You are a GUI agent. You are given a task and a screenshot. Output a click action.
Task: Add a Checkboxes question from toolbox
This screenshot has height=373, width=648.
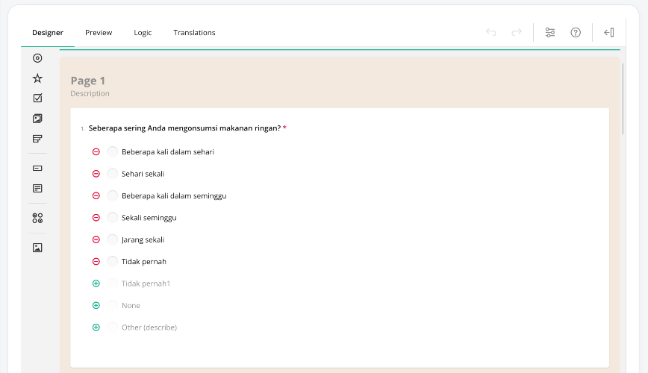(37, 98)
